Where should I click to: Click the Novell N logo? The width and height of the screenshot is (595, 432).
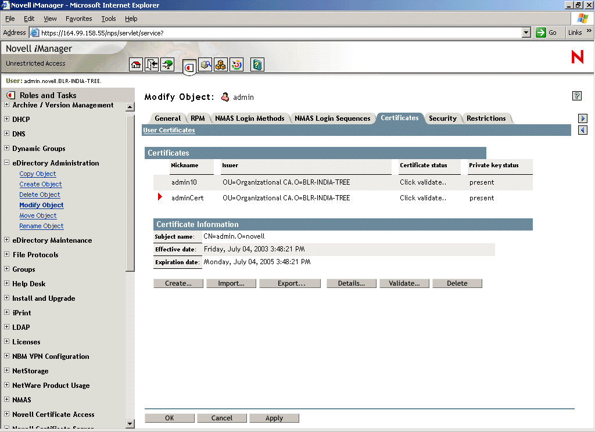577,57
